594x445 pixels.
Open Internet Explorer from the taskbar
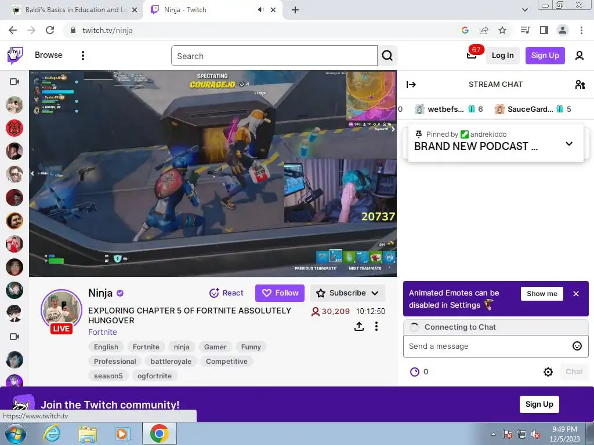click(52, 433)
